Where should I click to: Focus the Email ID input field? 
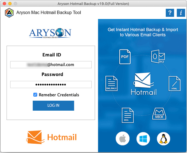point(51,65)
